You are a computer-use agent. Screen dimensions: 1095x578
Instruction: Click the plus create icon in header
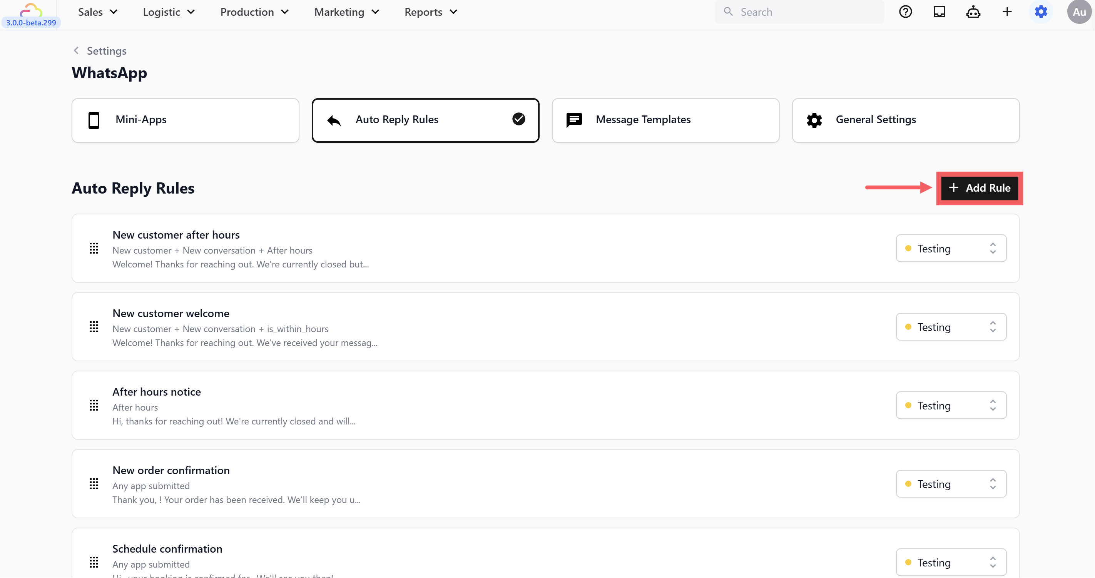click(x=1006, y=12)
